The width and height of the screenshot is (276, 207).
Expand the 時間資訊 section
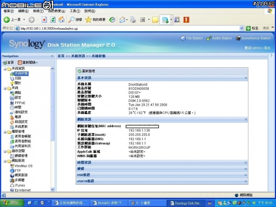click(x=246, y=163)
